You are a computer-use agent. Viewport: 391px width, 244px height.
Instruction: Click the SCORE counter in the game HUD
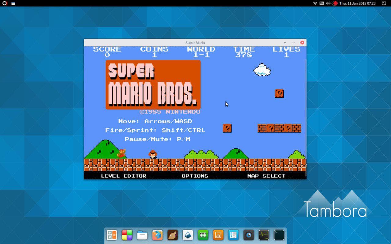[x=107, y=52]
